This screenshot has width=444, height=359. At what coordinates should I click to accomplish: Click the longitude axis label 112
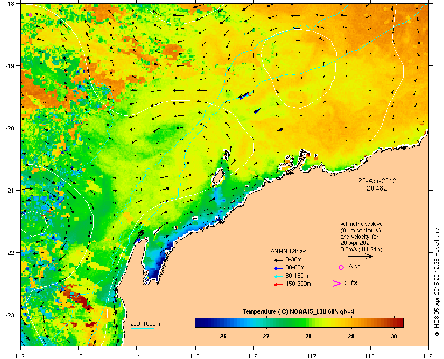point(21,356)
